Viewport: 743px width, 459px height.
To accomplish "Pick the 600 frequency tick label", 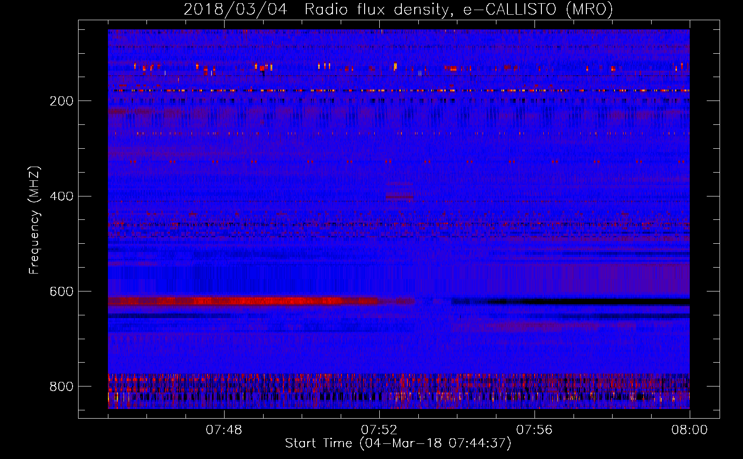I will click(x=62, y=292).
